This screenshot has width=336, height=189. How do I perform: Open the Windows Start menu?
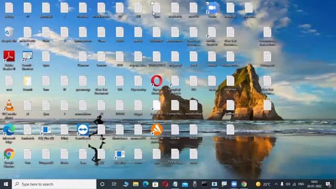click(6, 184)
